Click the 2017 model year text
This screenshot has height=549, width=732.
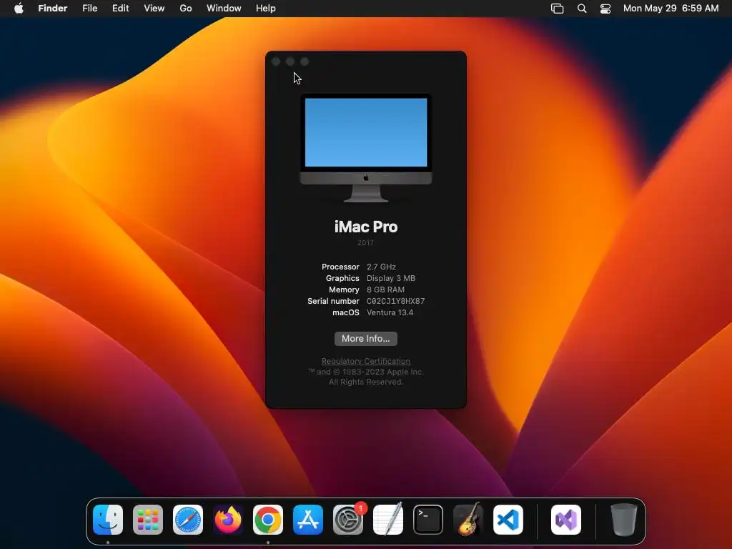click(x=365, y=243)
